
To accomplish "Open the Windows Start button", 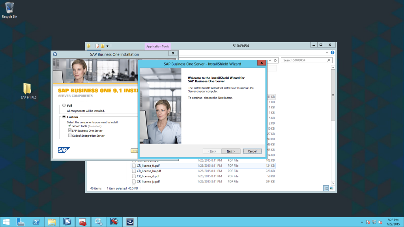I will 6,222.
